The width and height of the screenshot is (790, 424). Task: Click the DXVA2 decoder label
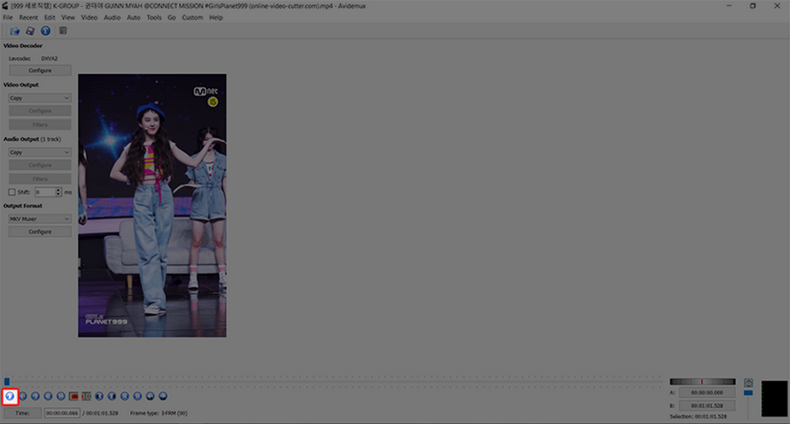[49, 58]
